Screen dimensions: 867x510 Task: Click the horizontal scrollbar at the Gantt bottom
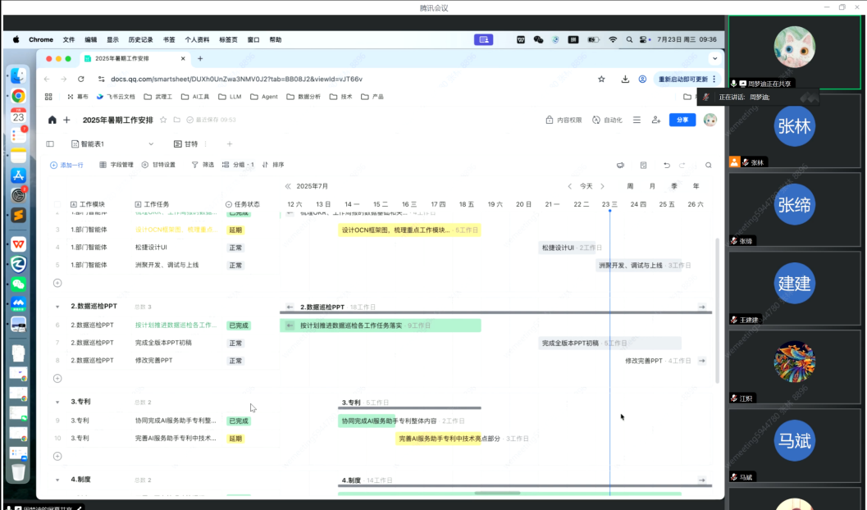tap(497, 493)
